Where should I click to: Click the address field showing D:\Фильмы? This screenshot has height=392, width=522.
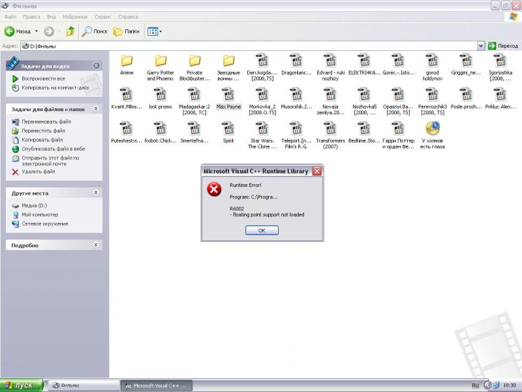pyautogui.click(x=249, y=46)
